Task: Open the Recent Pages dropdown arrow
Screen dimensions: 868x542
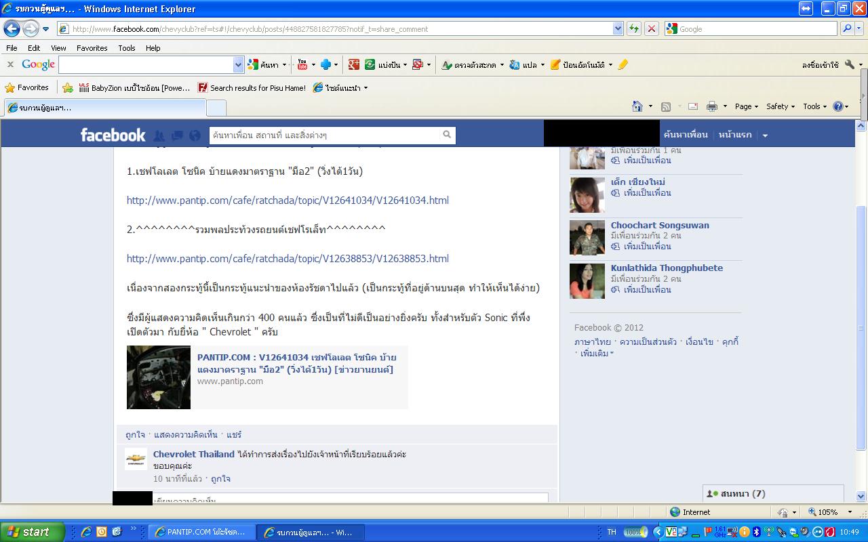Action: (45, 29)
